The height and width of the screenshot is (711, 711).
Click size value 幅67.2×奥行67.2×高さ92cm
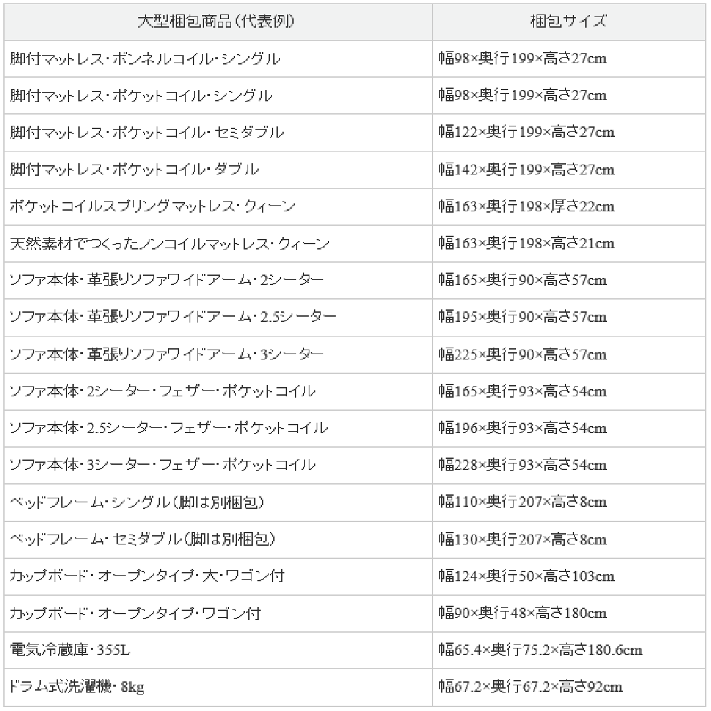pos(531,687)
